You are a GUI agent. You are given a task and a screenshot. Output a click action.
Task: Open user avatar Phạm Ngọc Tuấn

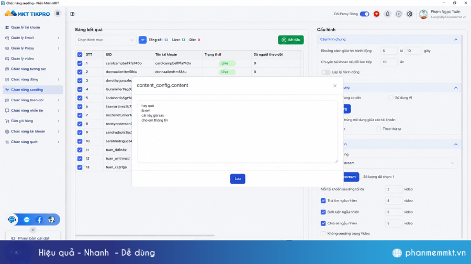(423, 14)
